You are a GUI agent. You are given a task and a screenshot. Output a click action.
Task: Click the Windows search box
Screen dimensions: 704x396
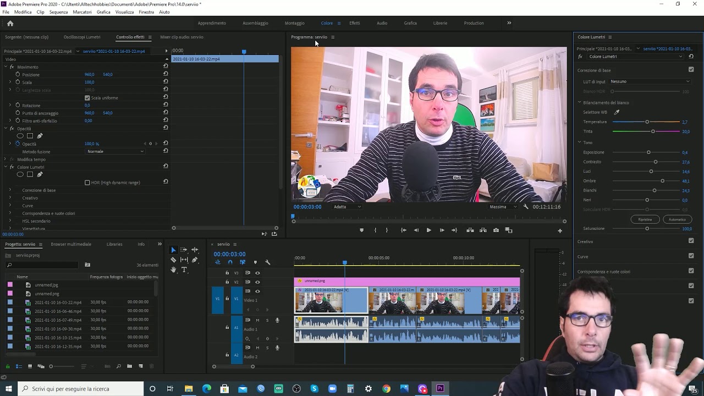point(80,389)
